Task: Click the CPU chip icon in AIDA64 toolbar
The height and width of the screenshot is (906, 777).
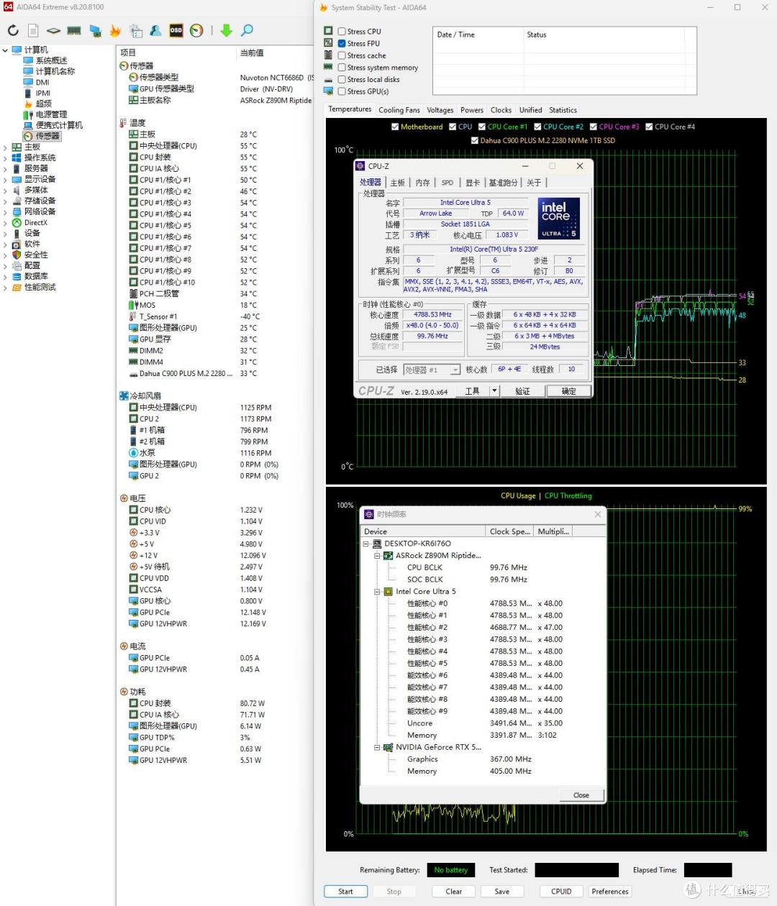Action: (53, 31)
